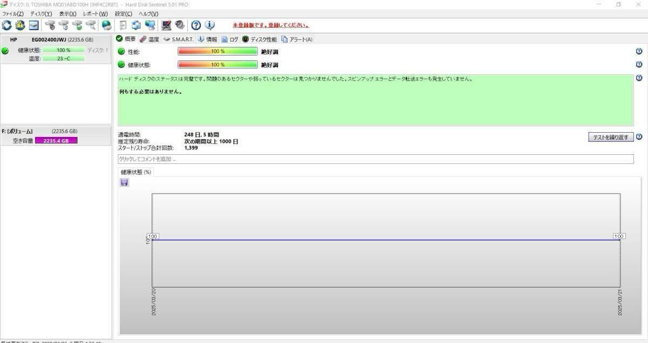
Task: Click the テストを繰り返す button
Action: point(610,137)
